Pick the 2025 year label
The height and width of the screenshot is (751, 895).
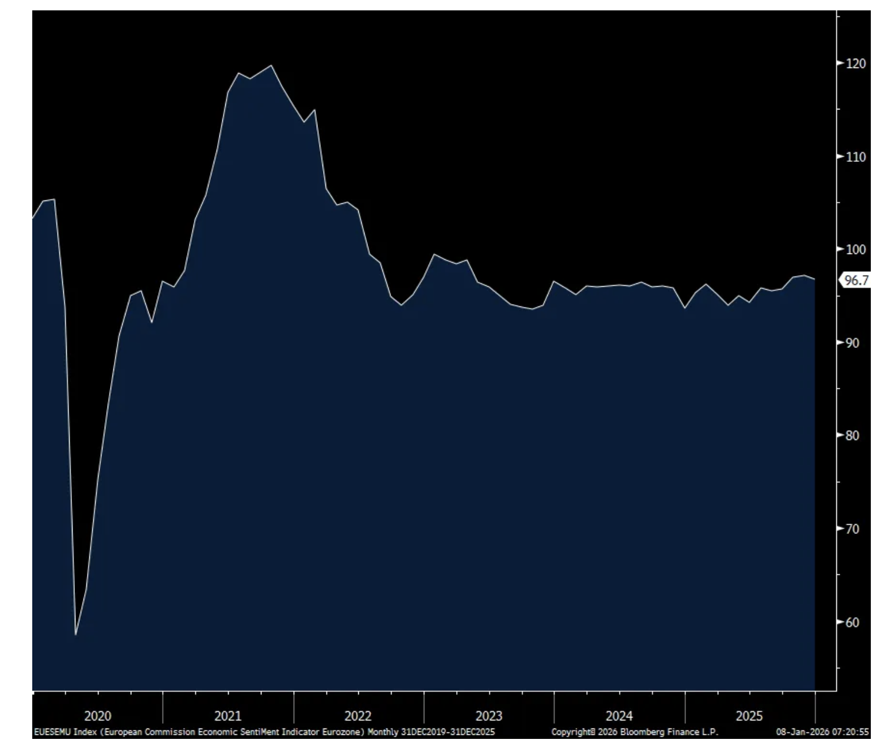tap(749, 716)
